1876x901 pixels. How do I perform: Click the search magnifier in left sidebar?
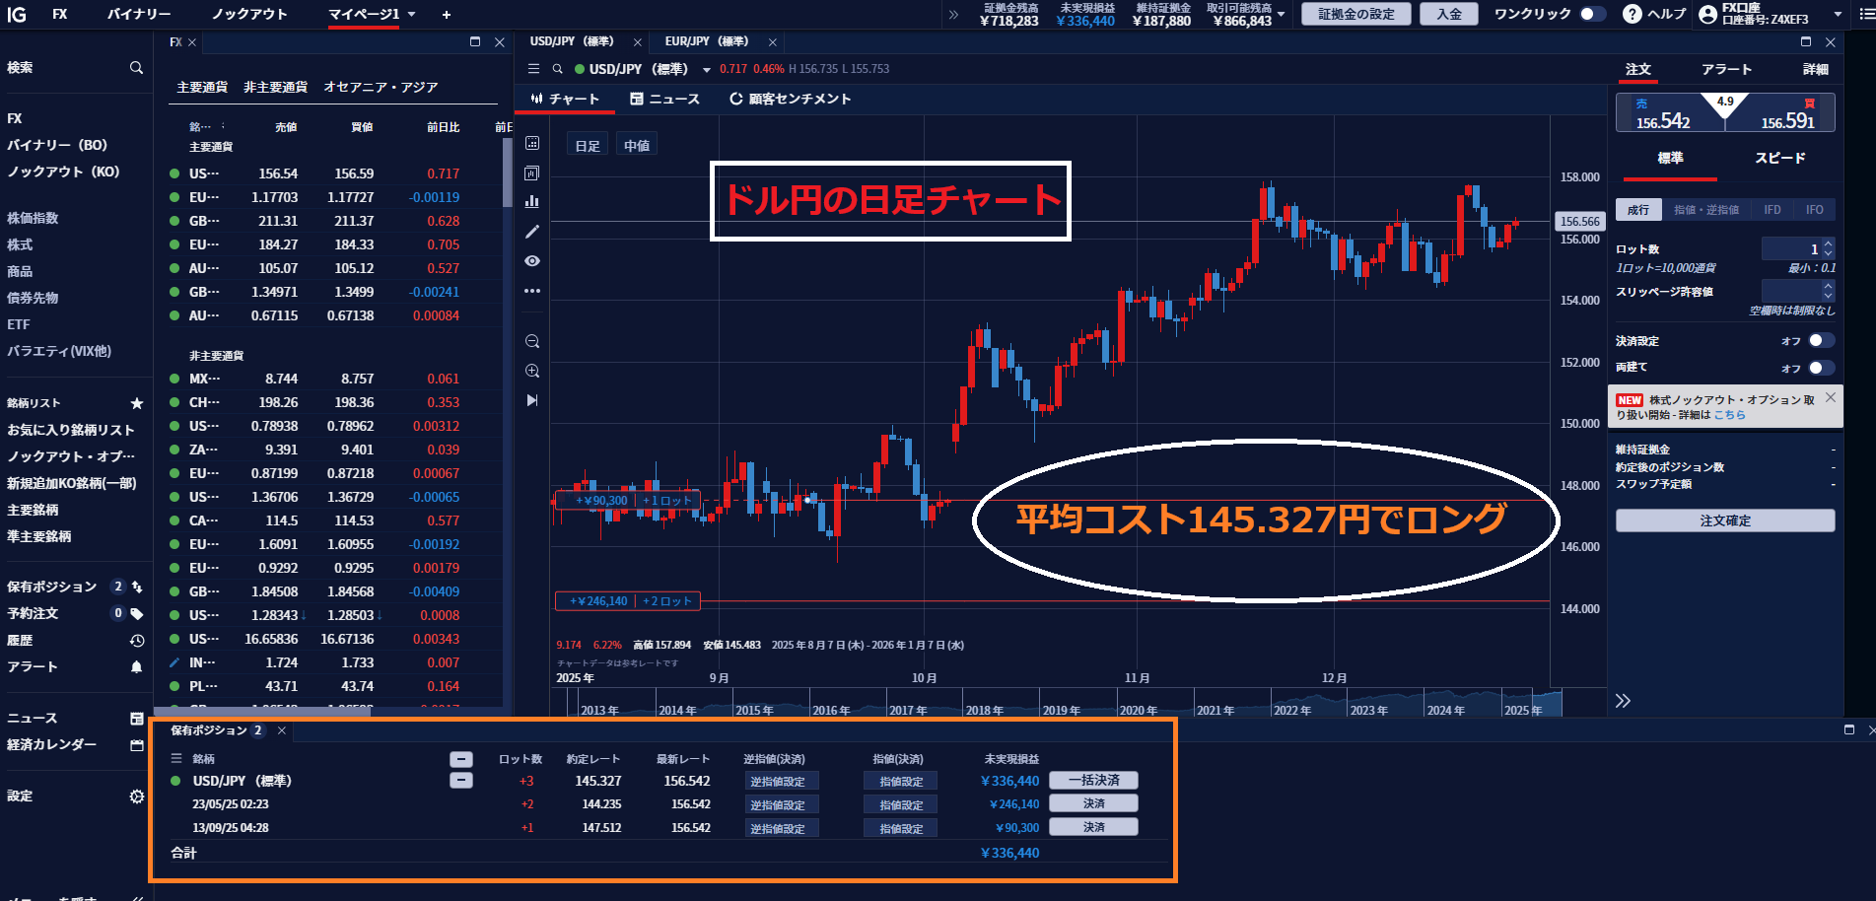point(136,68)
